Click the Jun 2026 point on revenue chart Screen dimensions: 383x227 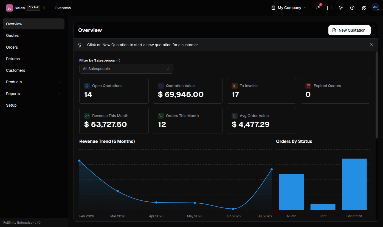[233, 209]
